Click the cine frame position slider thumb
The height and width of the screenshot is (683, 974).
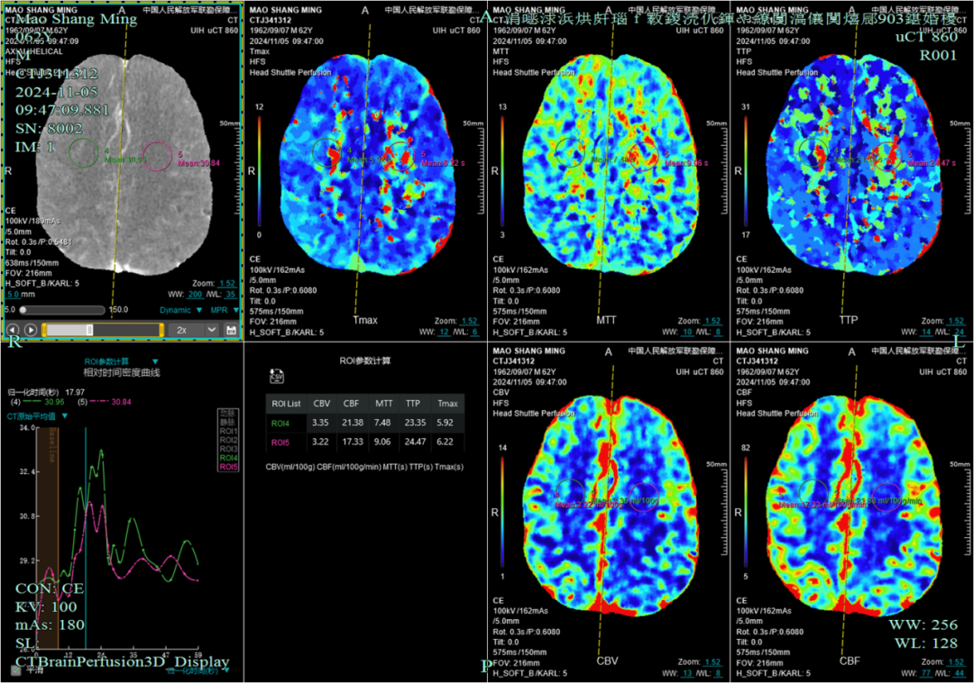coord(89,330)
